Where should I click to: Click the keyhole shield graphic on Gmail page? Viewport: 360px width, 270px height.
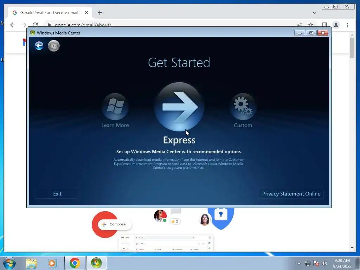(221, 218)
